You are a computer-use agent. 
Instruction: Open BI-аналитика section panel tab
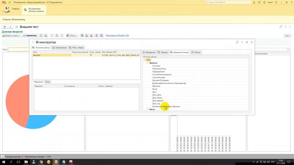(x=34, y=10)
